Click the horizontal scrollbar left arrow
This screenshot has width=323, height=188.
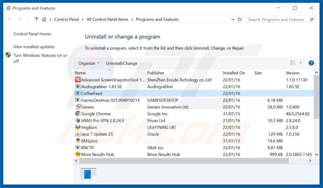76,161
